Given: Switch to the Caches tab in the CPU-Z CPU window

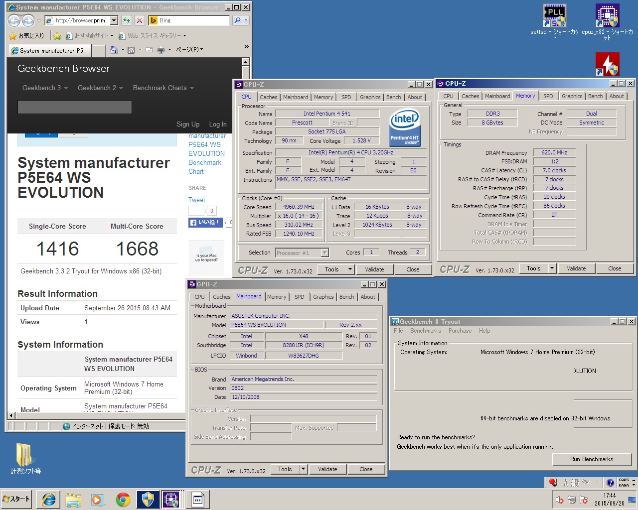Looking at the screenshot, I should coord(269,97).
